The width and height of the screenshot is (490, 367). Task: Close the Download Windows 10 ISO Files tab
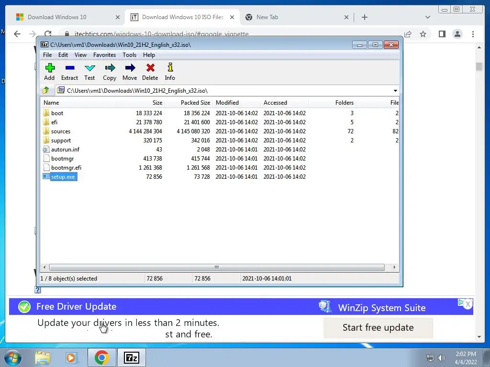pos(232,17)
